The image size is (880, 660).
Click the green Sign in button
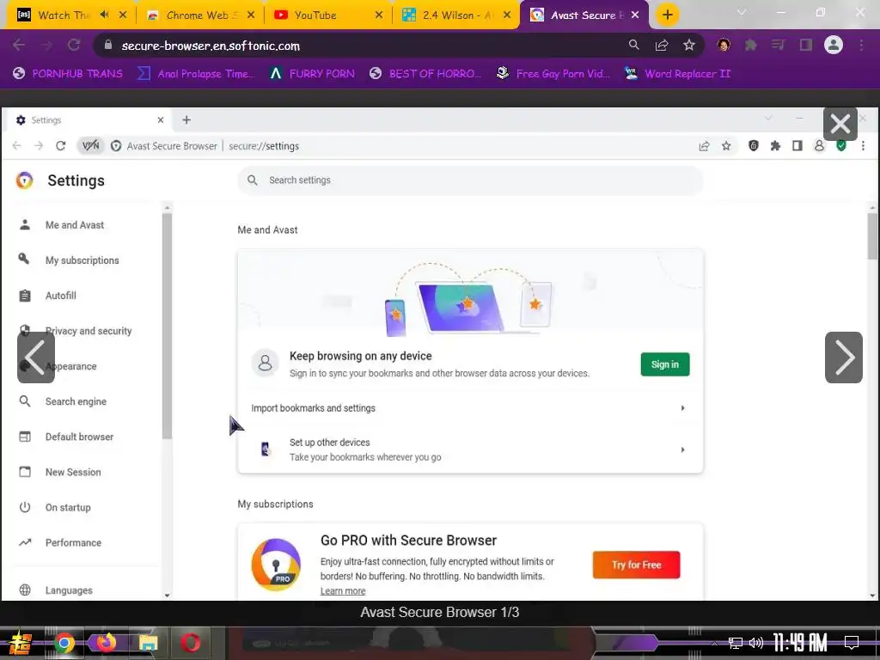point(665,364)
